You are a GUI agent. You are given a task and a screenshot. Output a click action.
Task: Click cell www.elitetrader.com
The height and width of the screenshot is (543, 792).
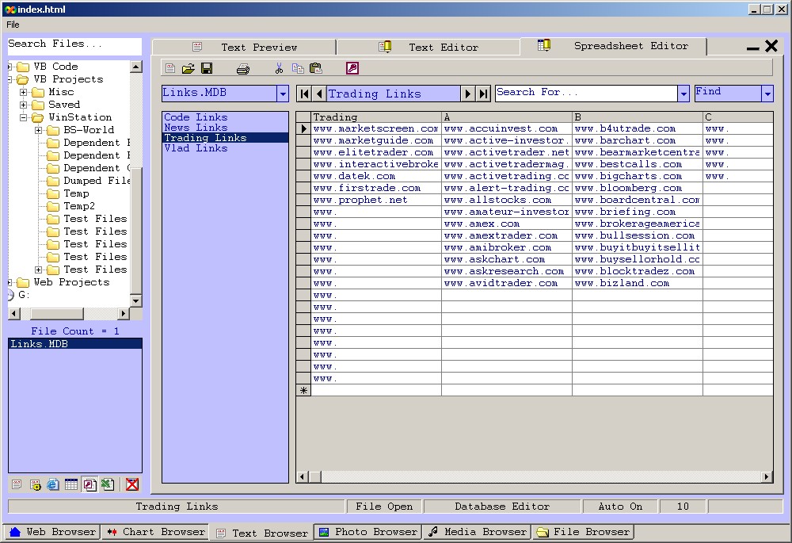375,152
